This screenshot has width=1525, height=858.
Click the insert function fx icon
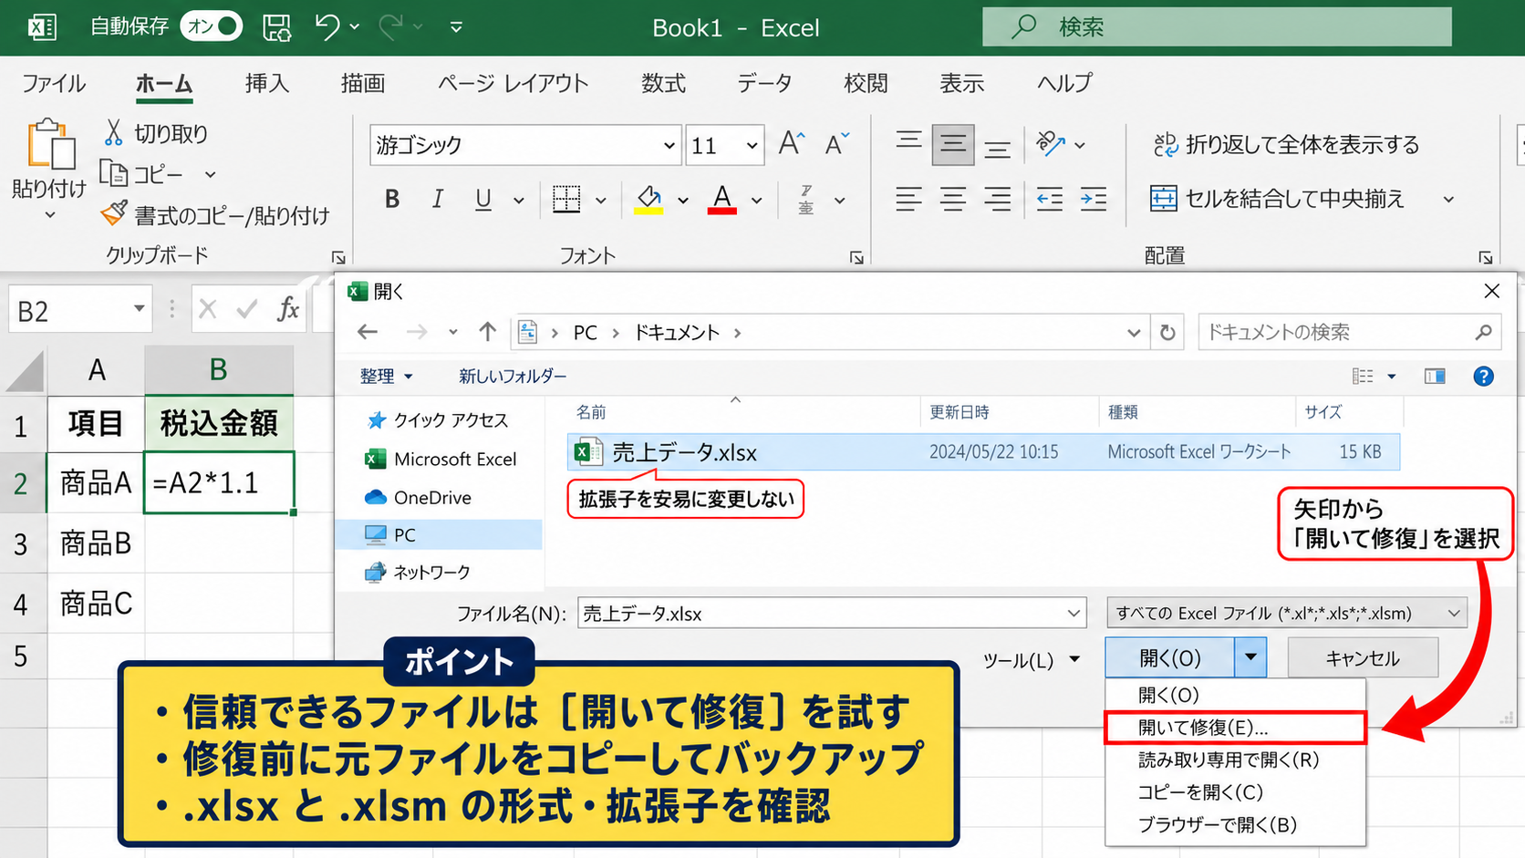tap(288, 310)
